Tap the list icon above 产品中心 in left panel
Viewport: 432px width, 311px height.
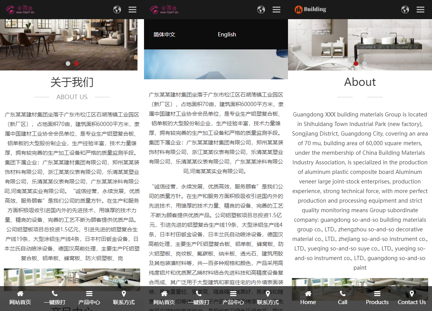[x=89, y=293]
